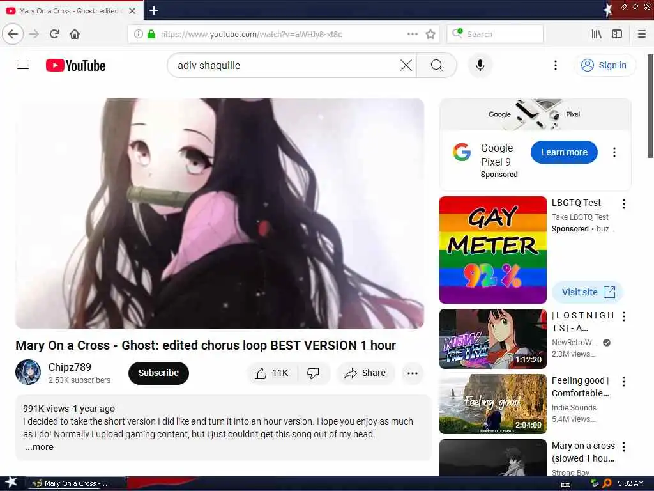
Task: Open YouTube settings three-dot menu
Action: pos(555,65)
